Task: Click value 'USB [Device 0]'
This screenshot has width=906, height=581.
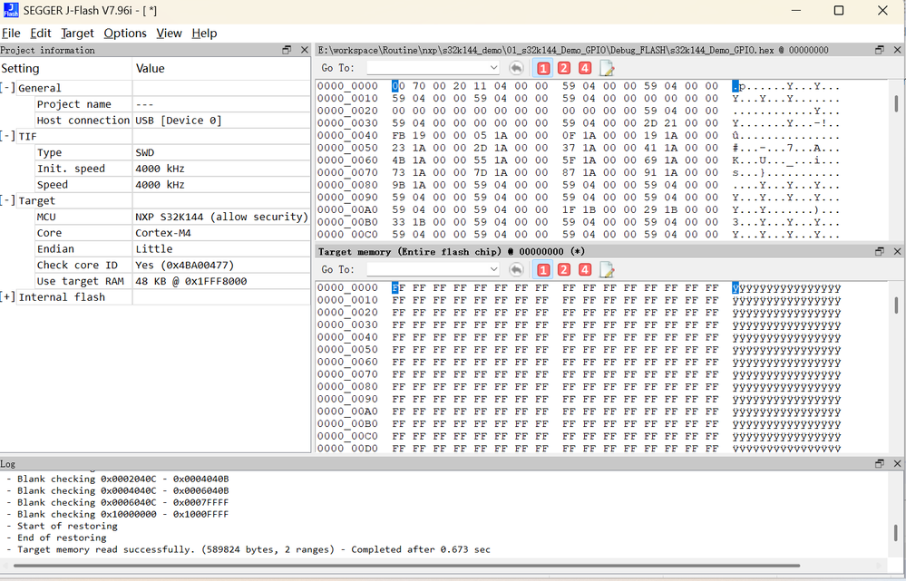Action: coord(179,121)
